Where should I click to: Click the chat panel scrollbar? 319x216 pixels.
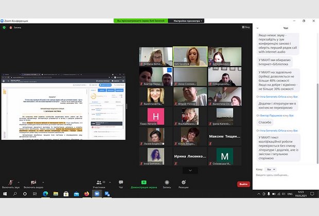(317, 123)
